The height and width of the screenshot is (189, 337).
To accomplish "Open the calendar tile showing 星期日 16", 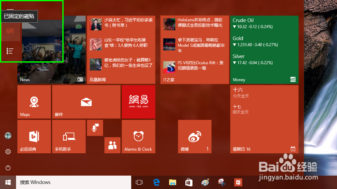I will click(x=265, y=119).
